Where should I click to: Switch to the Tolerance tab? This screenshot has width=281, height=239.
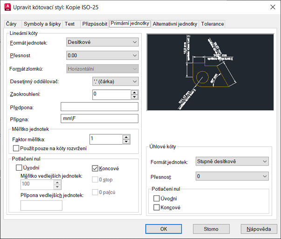212,24
